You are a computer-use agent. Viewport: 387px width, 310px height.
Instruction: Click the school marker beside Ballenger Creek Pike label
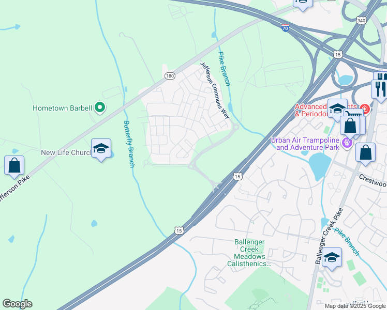[x=332, y=258]
